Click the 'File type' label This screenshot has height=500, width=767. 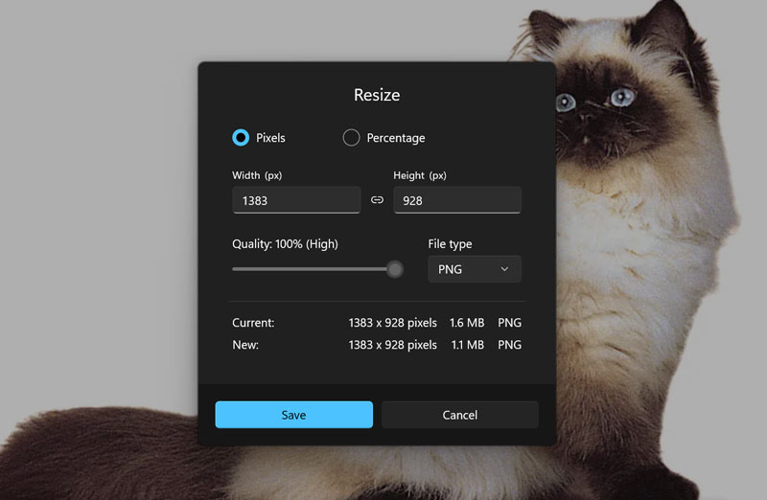click(450, 244)
